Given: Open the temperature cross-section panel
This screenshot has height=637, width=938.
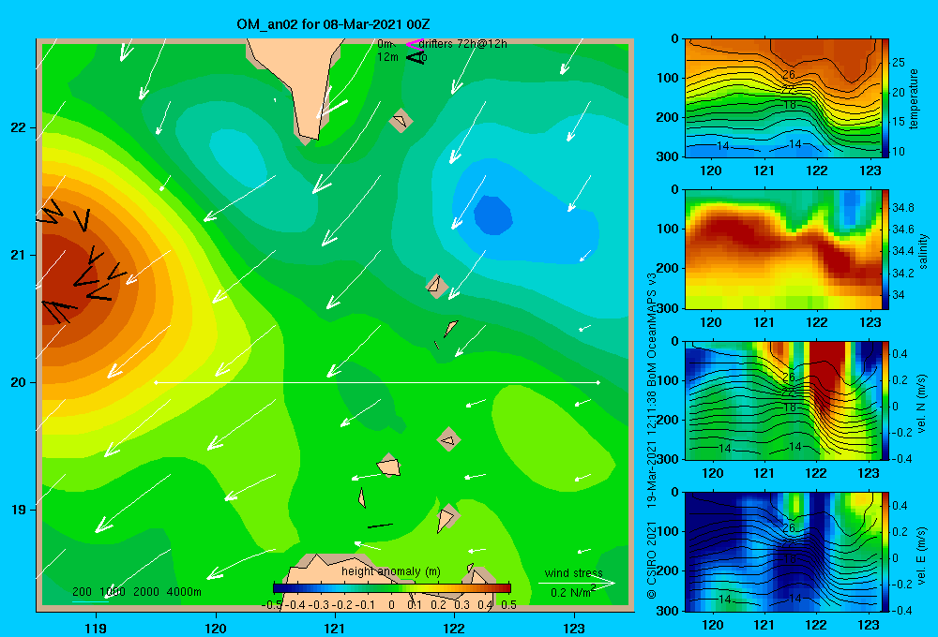Looking at the screenshot, I should 782,98.
